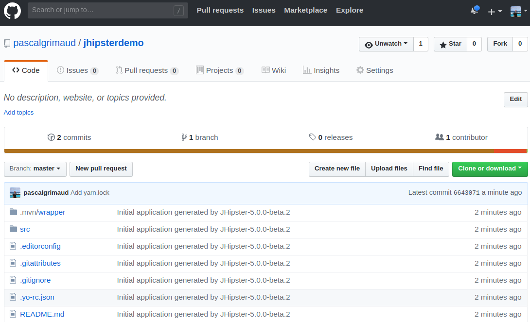This screenshot has height=322, width=530.
Task: Expand the Branch: master selector
Action: click(x=35, y=169)
